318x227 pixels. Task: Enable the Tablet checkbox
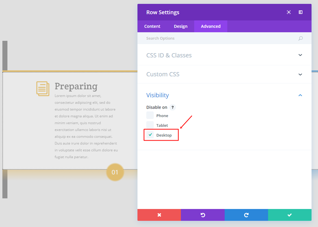(150, 125)
